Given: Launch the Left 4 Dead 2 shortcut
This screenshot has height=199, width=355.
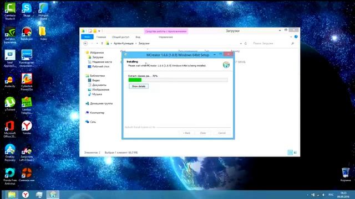Looking at the screenshot, I should click(x=27, y=153).
